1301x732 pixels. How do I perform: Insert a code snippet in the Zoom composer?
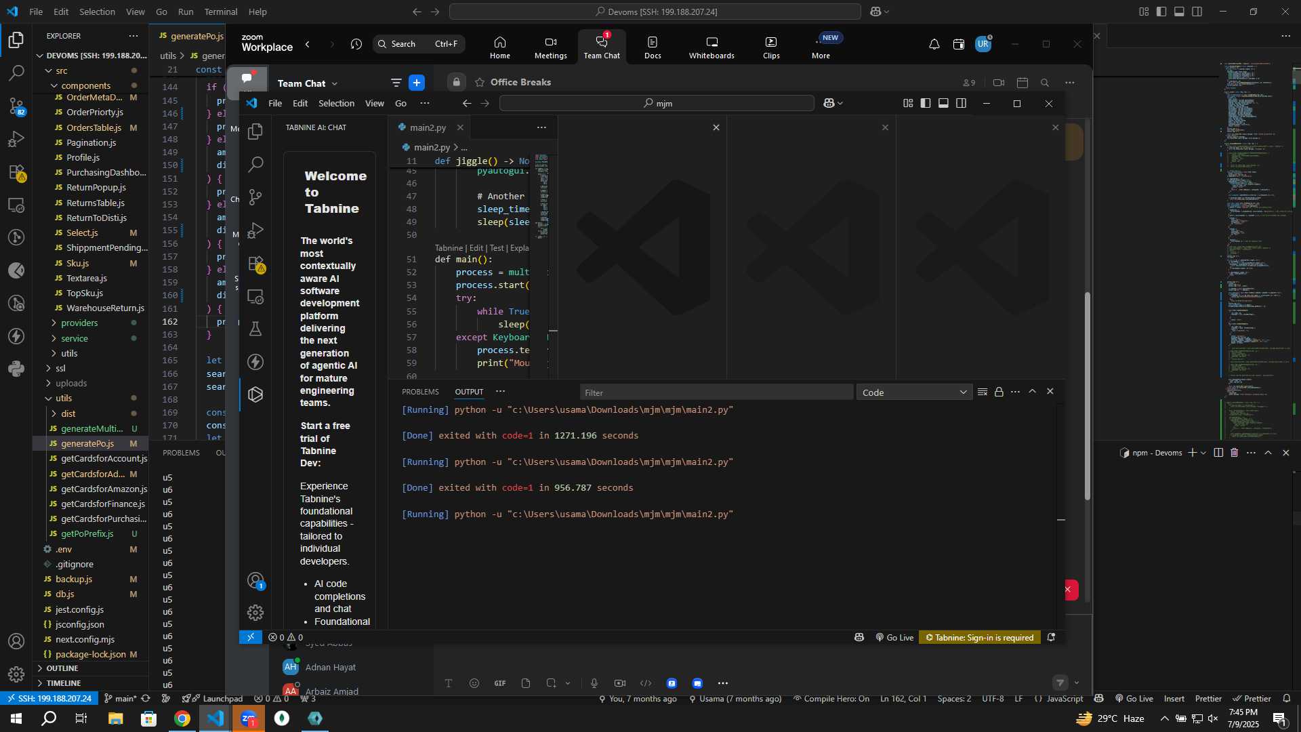(x=646, y=683)
